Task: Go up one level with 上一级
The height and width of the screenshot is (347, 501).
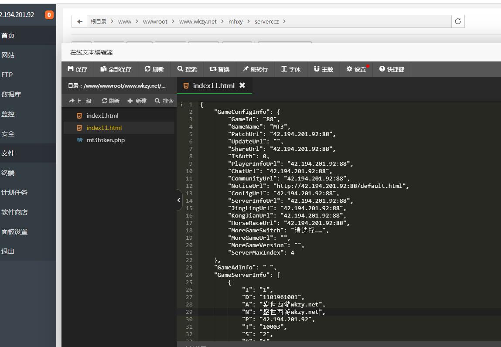Action: (x=80, y=101)
